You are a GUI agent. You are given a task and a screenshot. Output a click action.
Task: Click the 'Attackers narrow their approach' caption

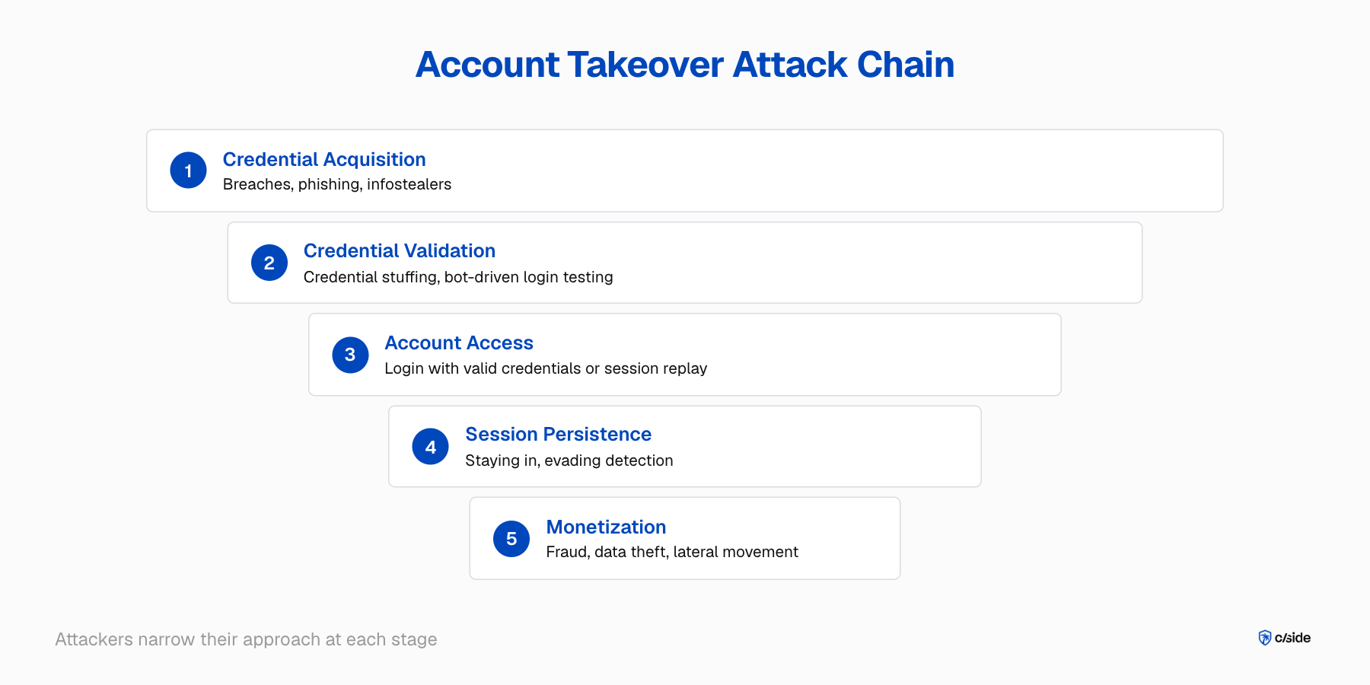[246, 639]
